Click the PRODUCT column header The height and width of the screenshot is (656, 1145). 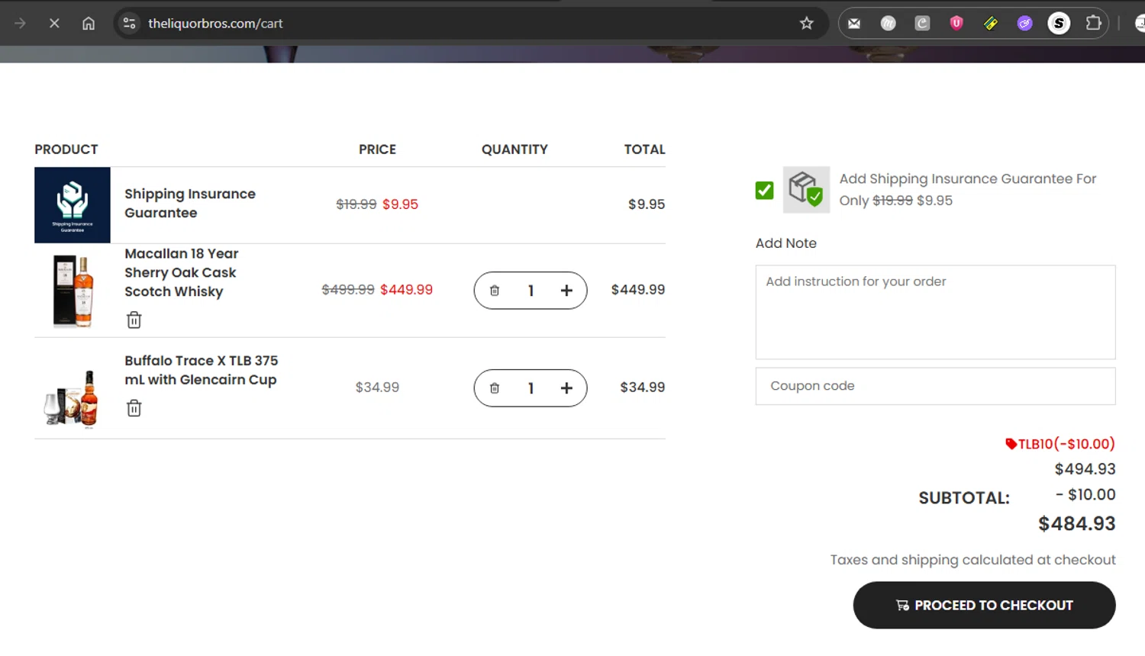click(x=66, y=150)
